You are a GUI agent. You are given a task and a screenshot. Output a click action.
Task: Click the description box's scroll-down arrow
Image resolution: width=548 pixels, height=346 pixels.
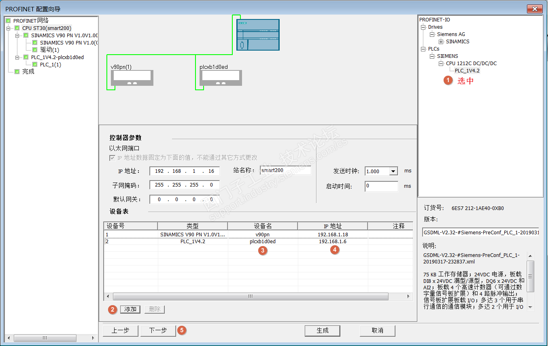click(x=531, y=307)
